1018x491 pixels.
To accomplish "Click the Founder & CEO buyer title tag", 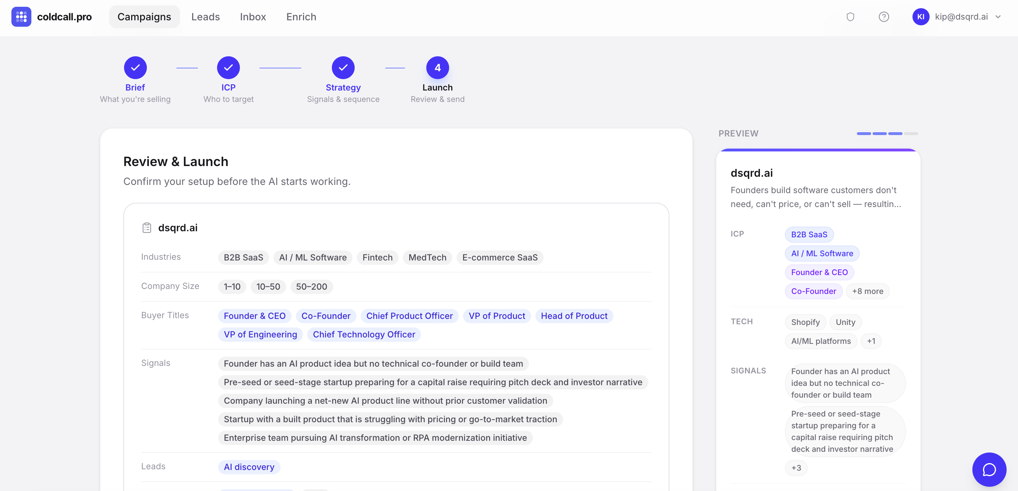I will [x=254, y=316].
